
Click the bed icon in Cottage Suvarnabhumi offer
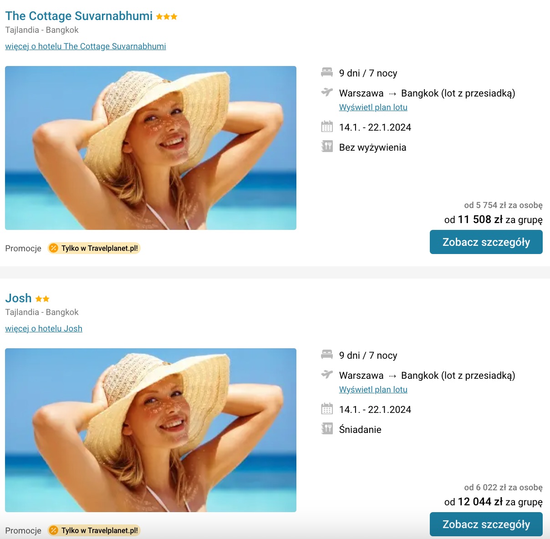pyautogui.click(x=327, y=72)
